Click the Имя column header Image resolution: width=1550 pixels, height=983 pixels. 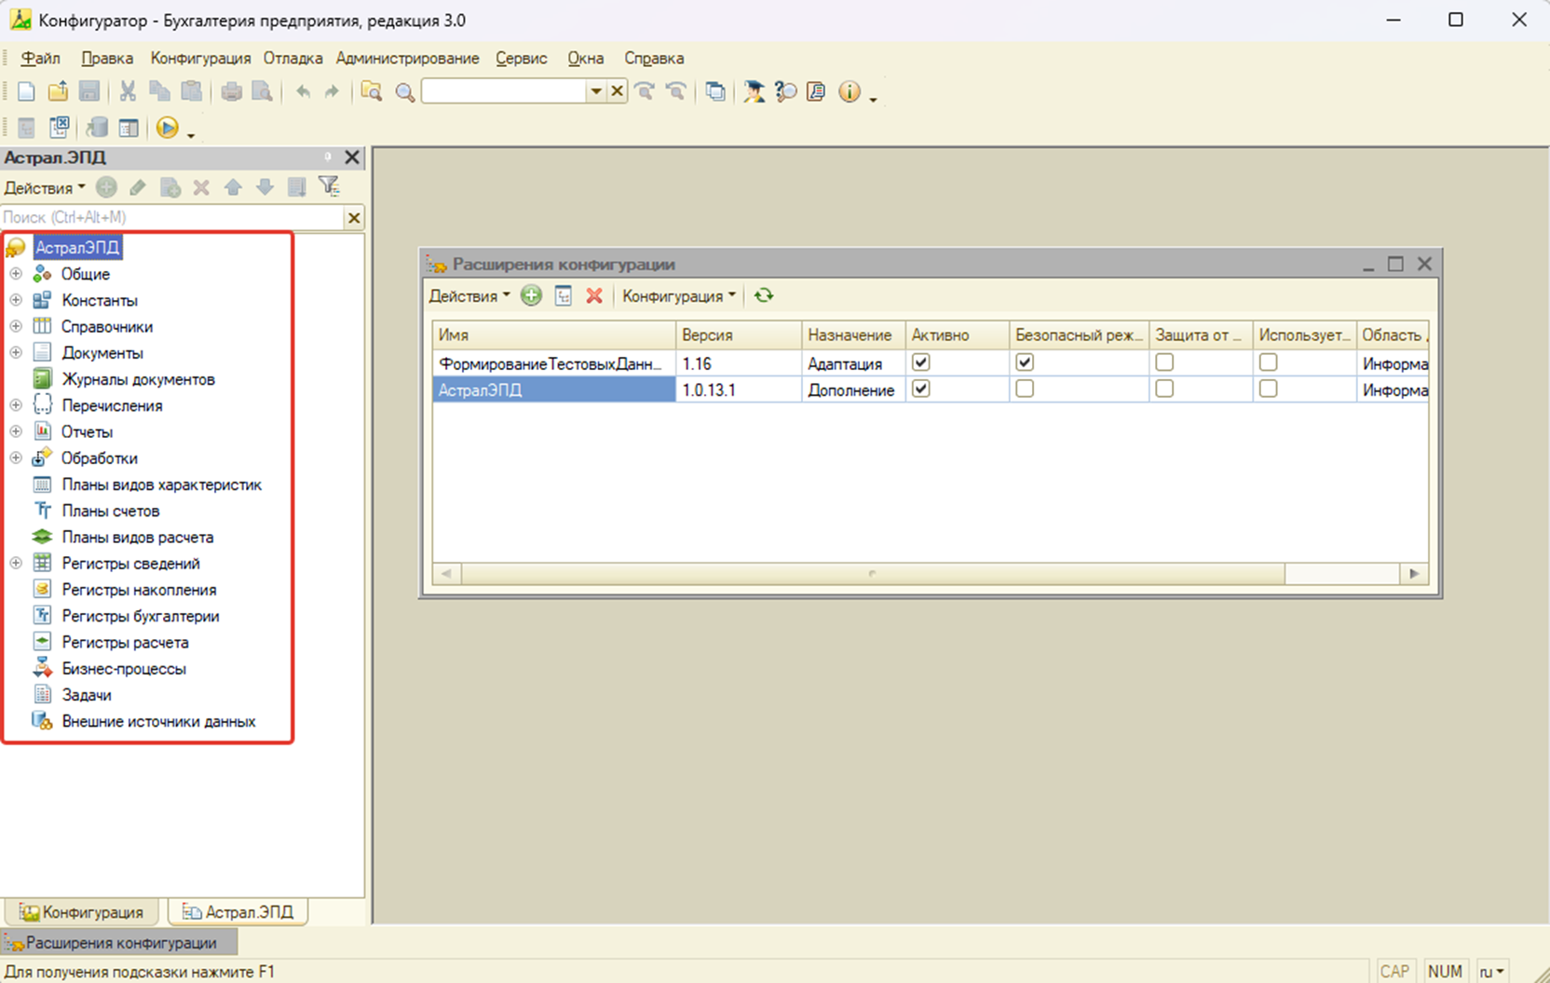point(554,334)
